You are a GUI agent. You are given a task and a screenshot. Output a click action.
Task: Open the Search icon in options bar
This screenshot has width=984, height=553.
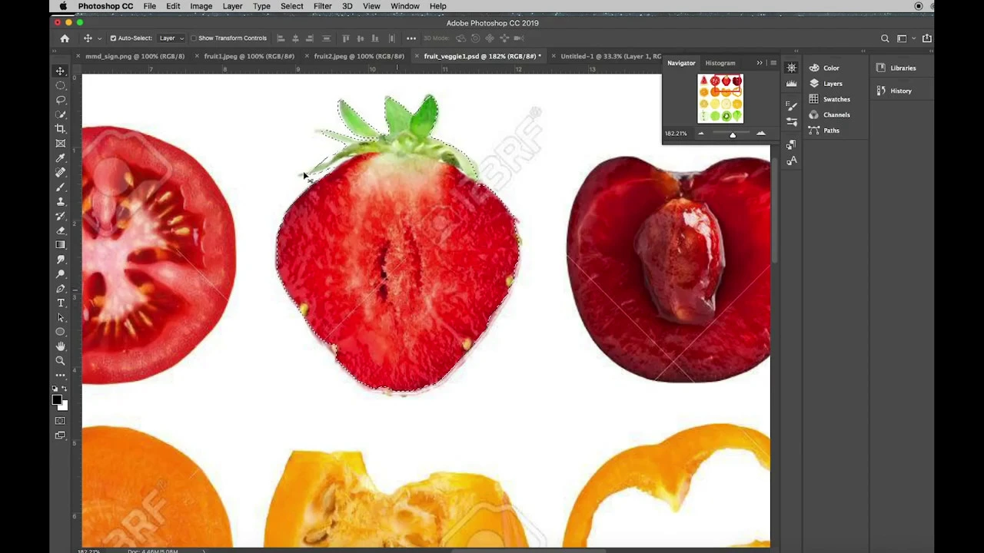(885, 38)
